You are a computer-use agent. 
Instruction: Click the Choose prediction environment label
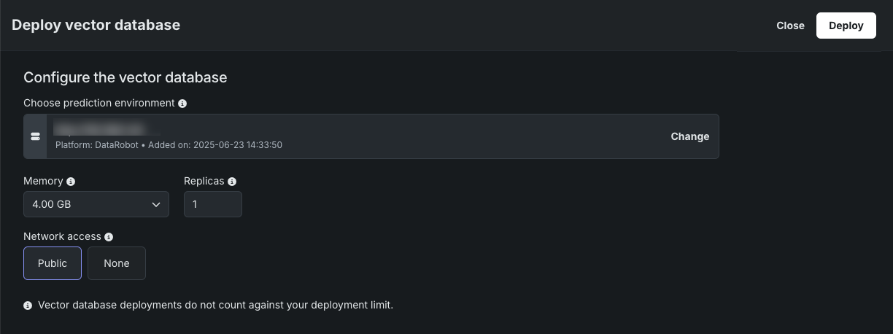click(x=99, y=104)
